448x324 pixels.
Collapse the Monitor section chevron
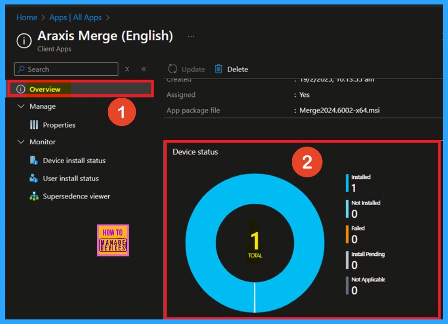pos(21,142)
